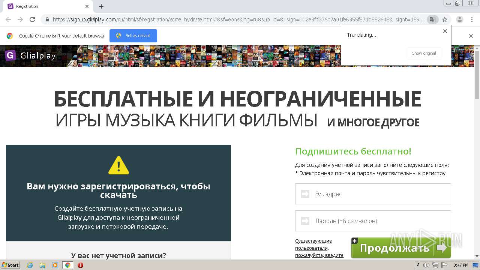Viewport: 480px width, 270px height.
Task: View site security lock info
Action: pyautogui.click(x=47, y=19)
